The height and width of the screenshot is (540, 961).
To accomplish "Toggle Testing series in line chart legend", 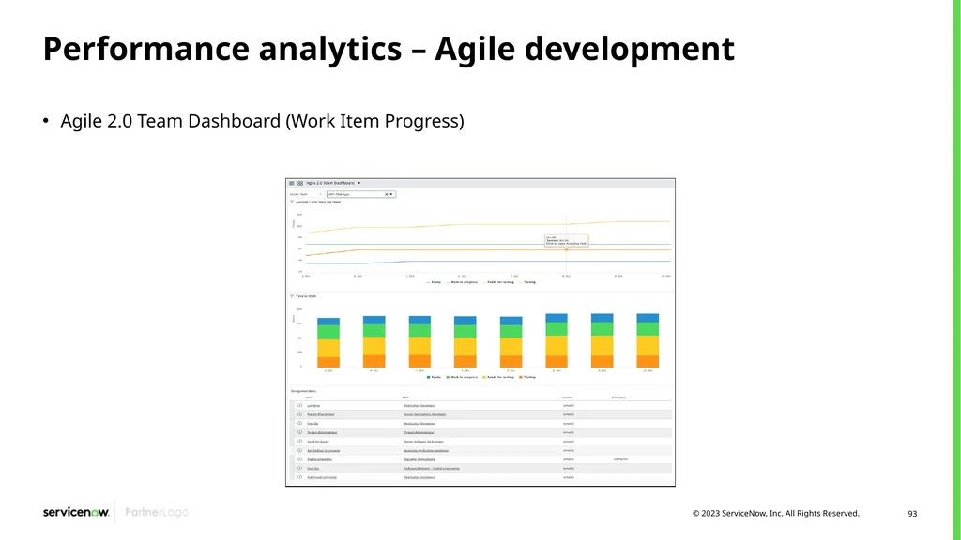I will 527,282.
